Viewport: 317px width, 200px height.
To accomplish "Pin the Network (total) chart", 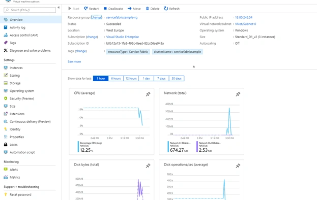I will (x=238, y=94).
